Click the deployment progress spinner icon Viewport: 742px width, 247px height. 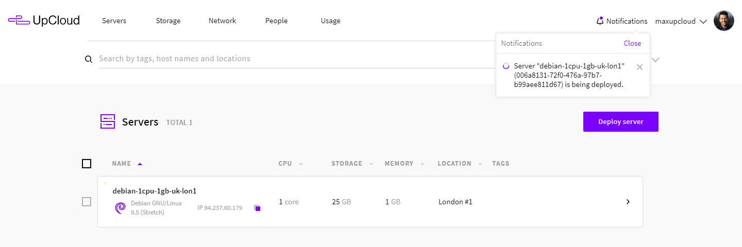point(505,66)
